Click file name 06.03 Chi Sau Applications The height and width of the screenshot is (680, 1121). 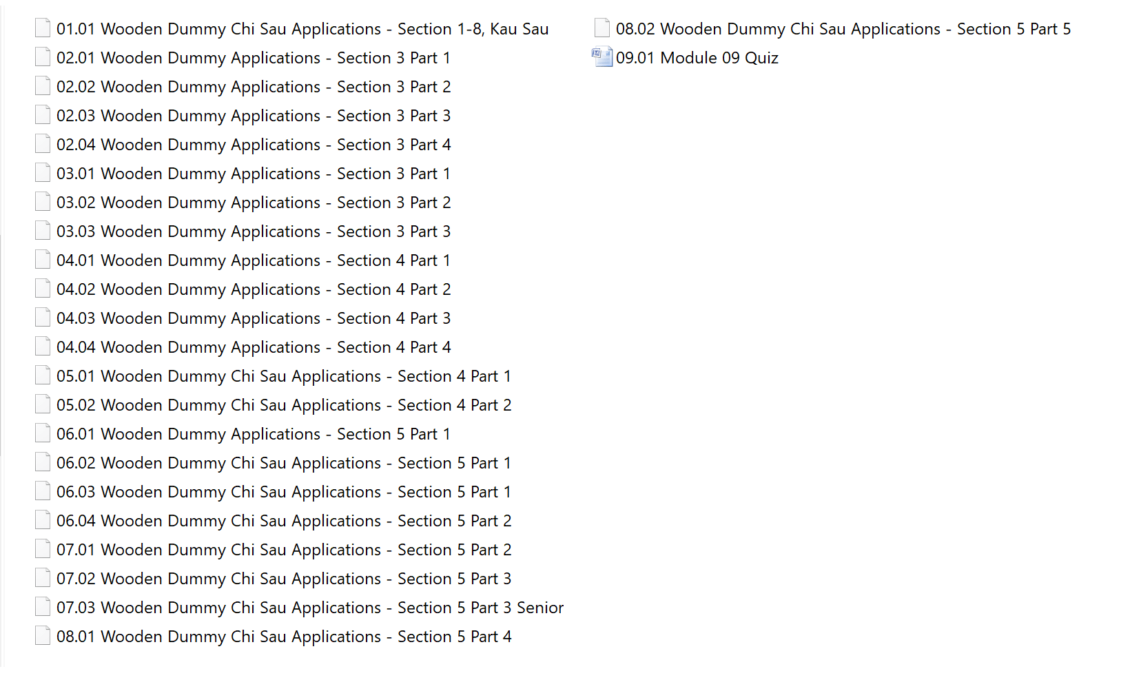click(x=283, y=492)
